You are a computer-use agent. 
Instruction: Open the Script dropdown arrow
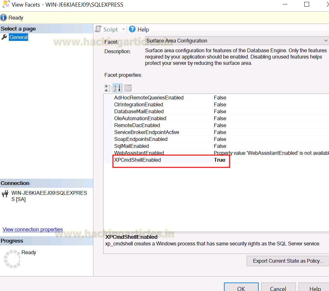pyautogui.click(x=123, y=29)
